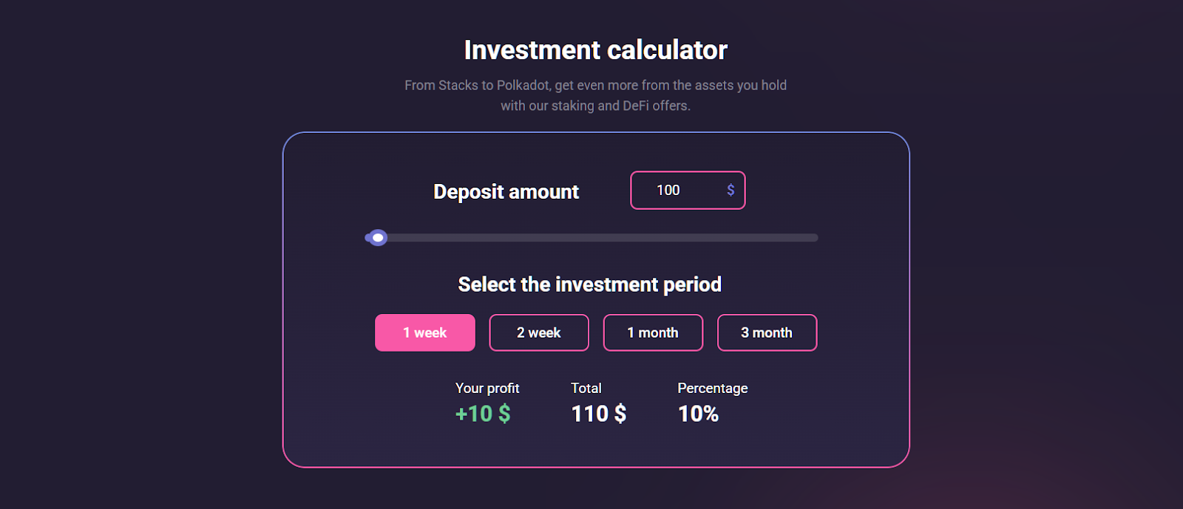Select the 1 week investment period
The height and width of the screenshot is (509, 1183).
point(425,333)
